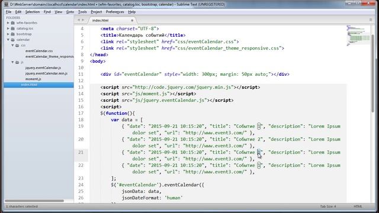Viewport: 379px width, 213px height.
Task: Click the bootstrap folder icon
Action: (13, 34)
